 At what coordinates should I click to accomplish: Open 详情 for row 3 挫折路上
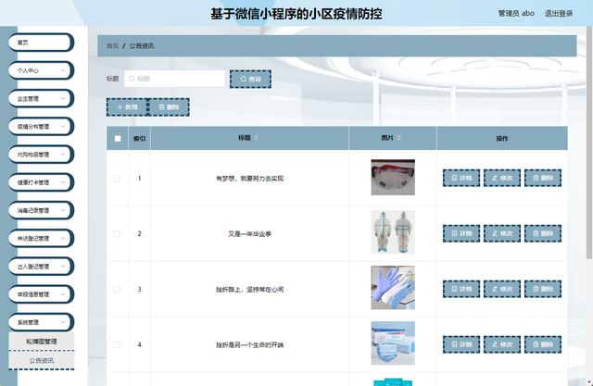[461, 289]
